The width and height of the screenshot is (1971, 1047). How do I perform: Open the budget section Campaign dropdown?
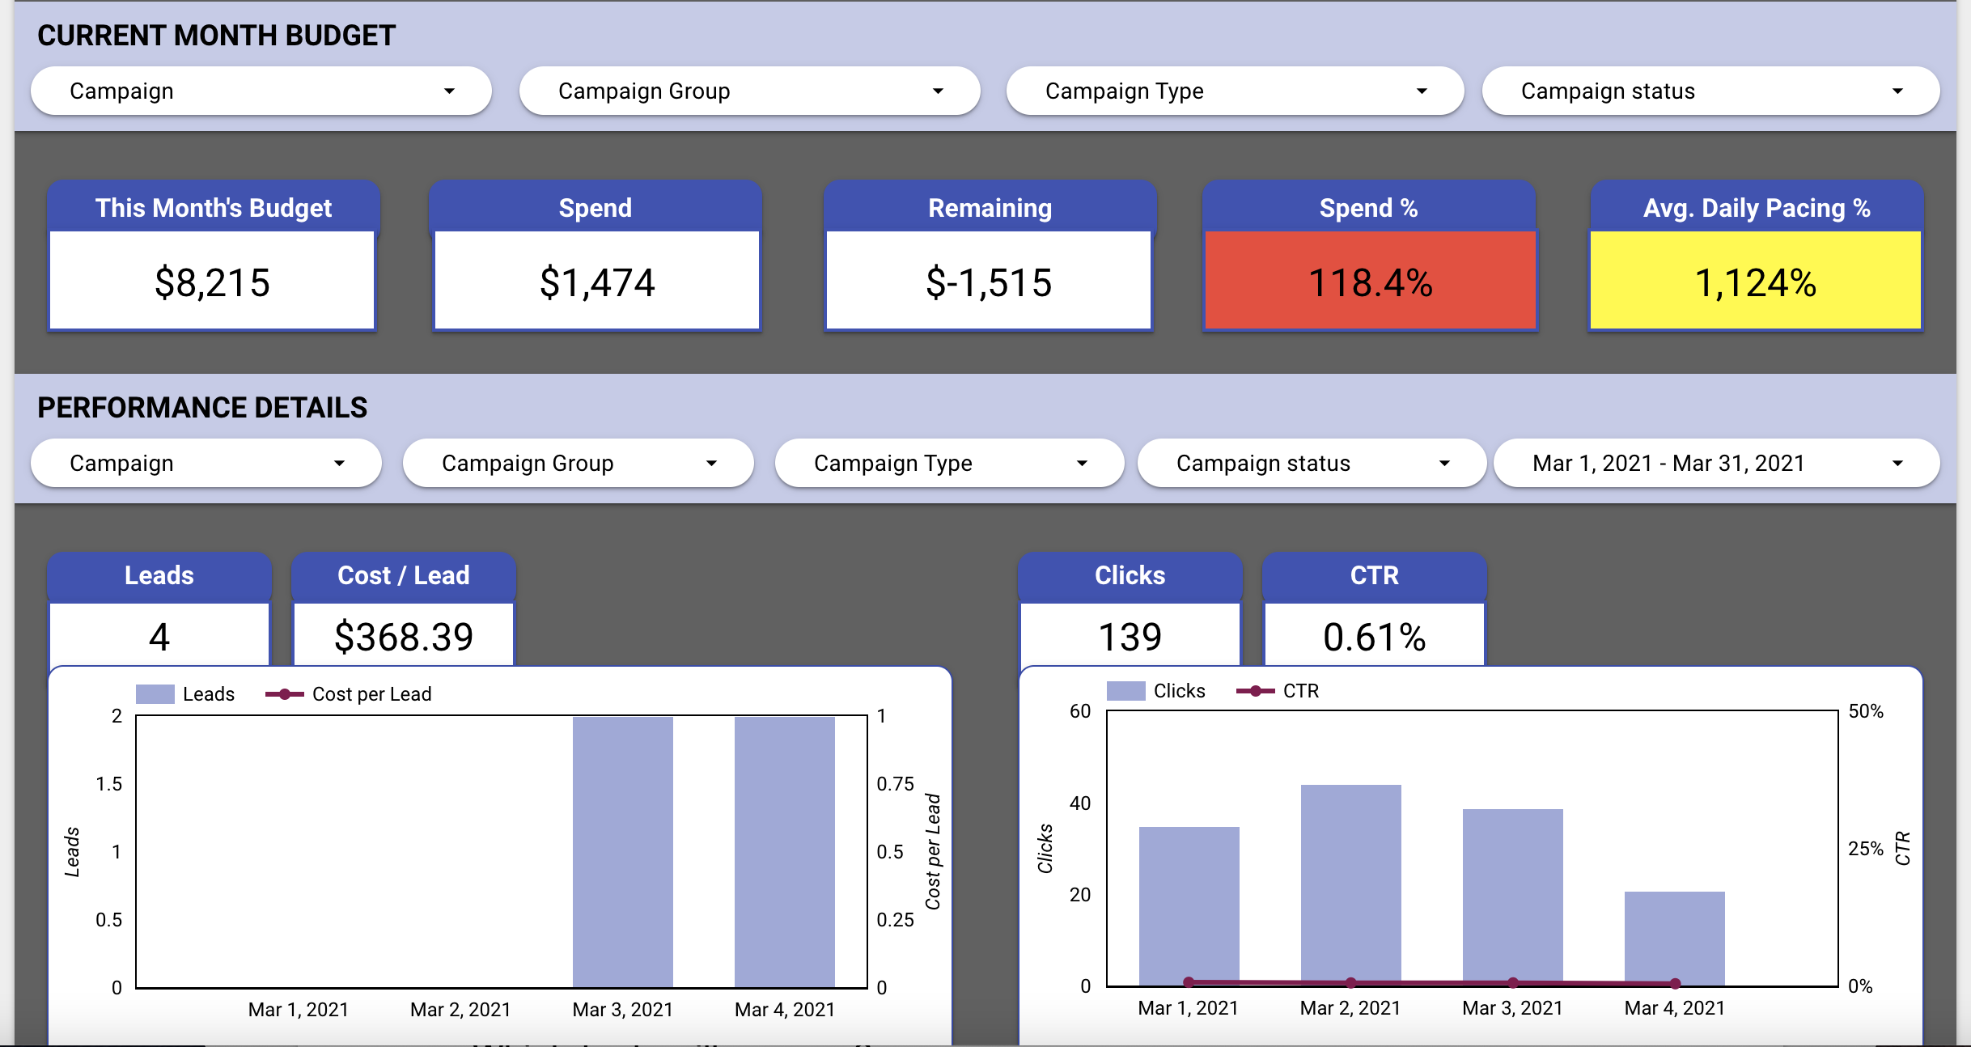point(261,91)
